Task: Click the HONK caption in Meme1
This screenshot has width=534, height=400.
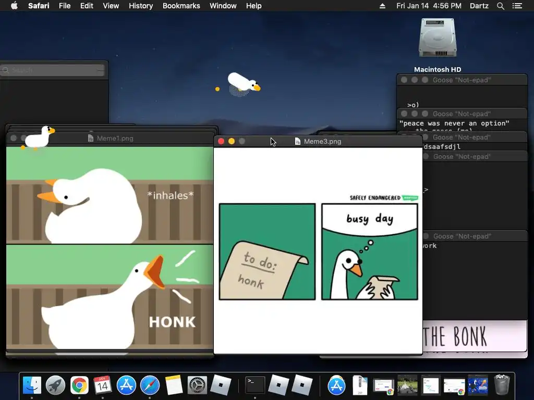Action: [x=172, y=322]
